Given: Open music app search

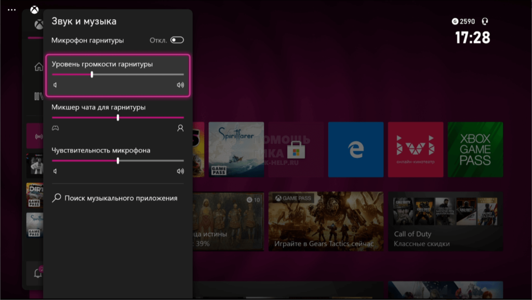Looking at the screenshot, I should [121, 198].
